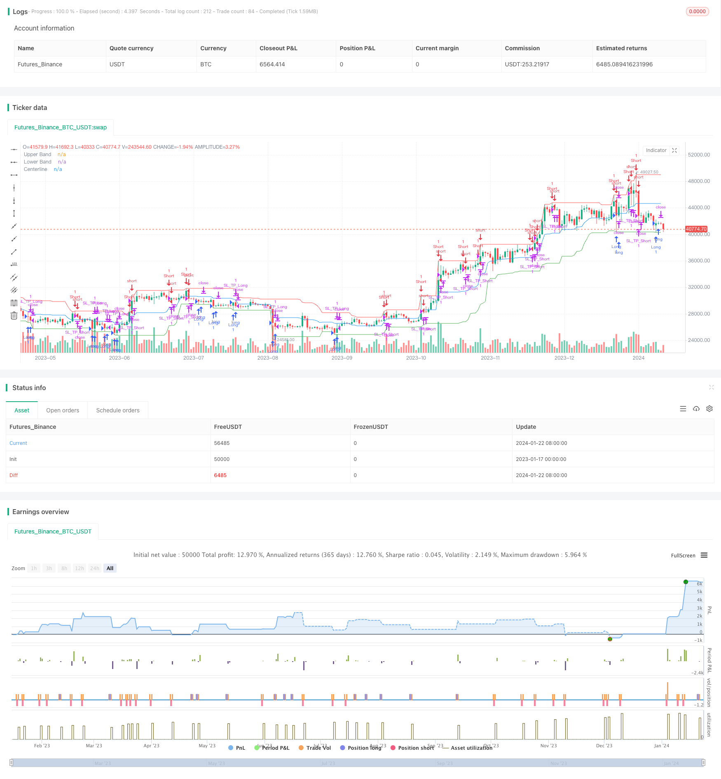721x779 pixels.
Task: Click the Centerline indicator legend label
Action: (35, 169)
